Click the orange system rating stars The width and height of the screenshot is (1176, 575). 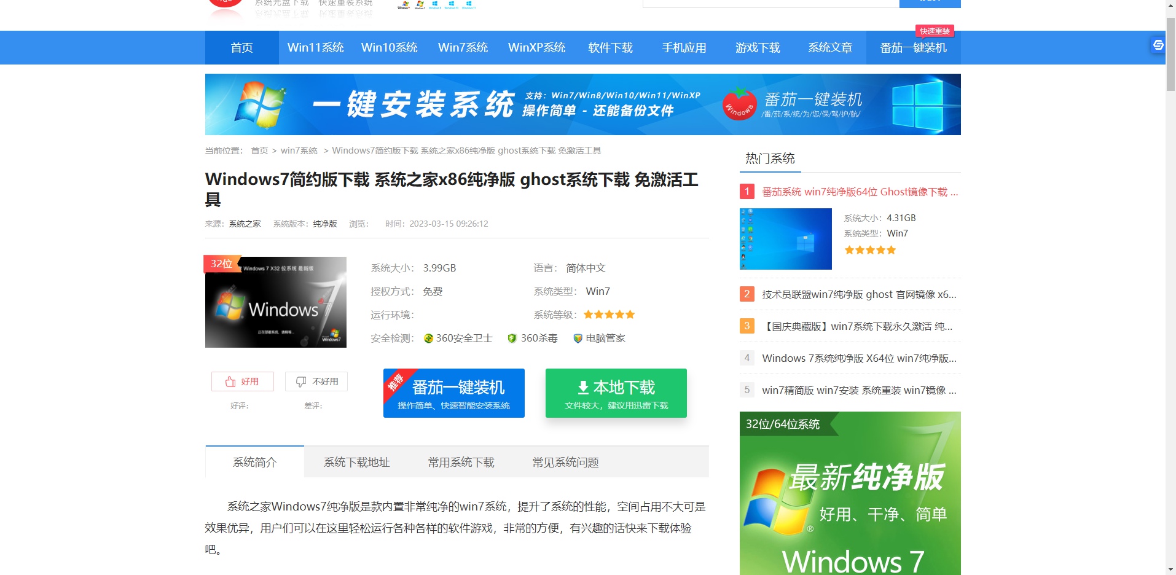point(609,315)
